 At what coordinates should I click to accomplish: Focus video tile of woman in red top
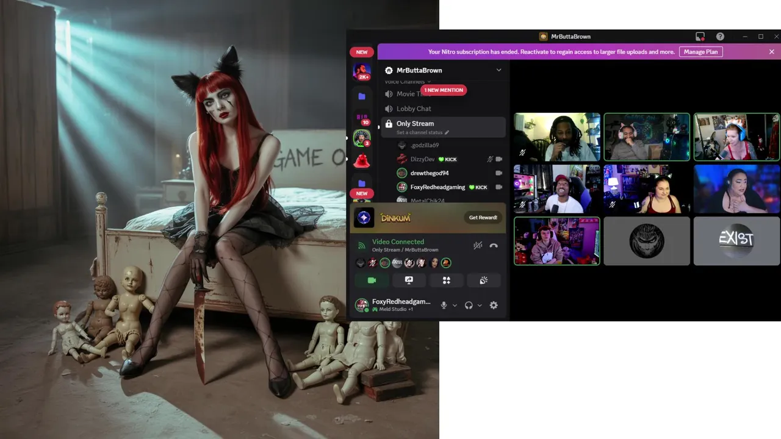pyautogui.click(x=647, y=189)
